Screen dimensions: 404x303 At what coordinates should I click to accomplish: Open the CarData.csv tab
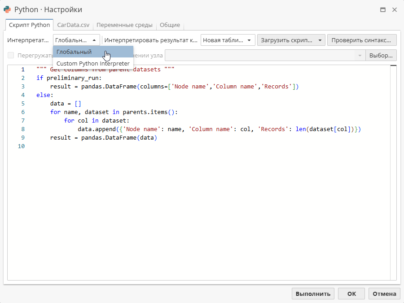click(73, 25)
